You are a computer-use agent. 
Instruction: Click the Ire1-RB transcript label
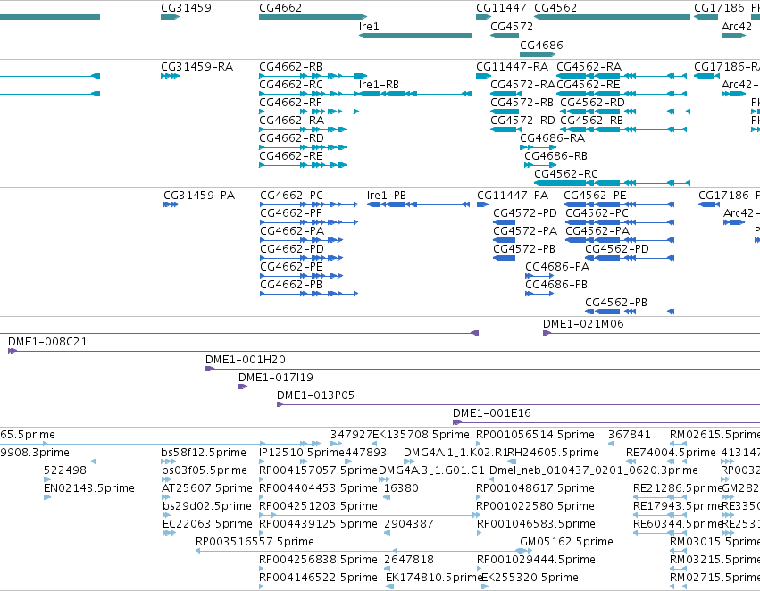pyautogui.click(x=379, y=85)
